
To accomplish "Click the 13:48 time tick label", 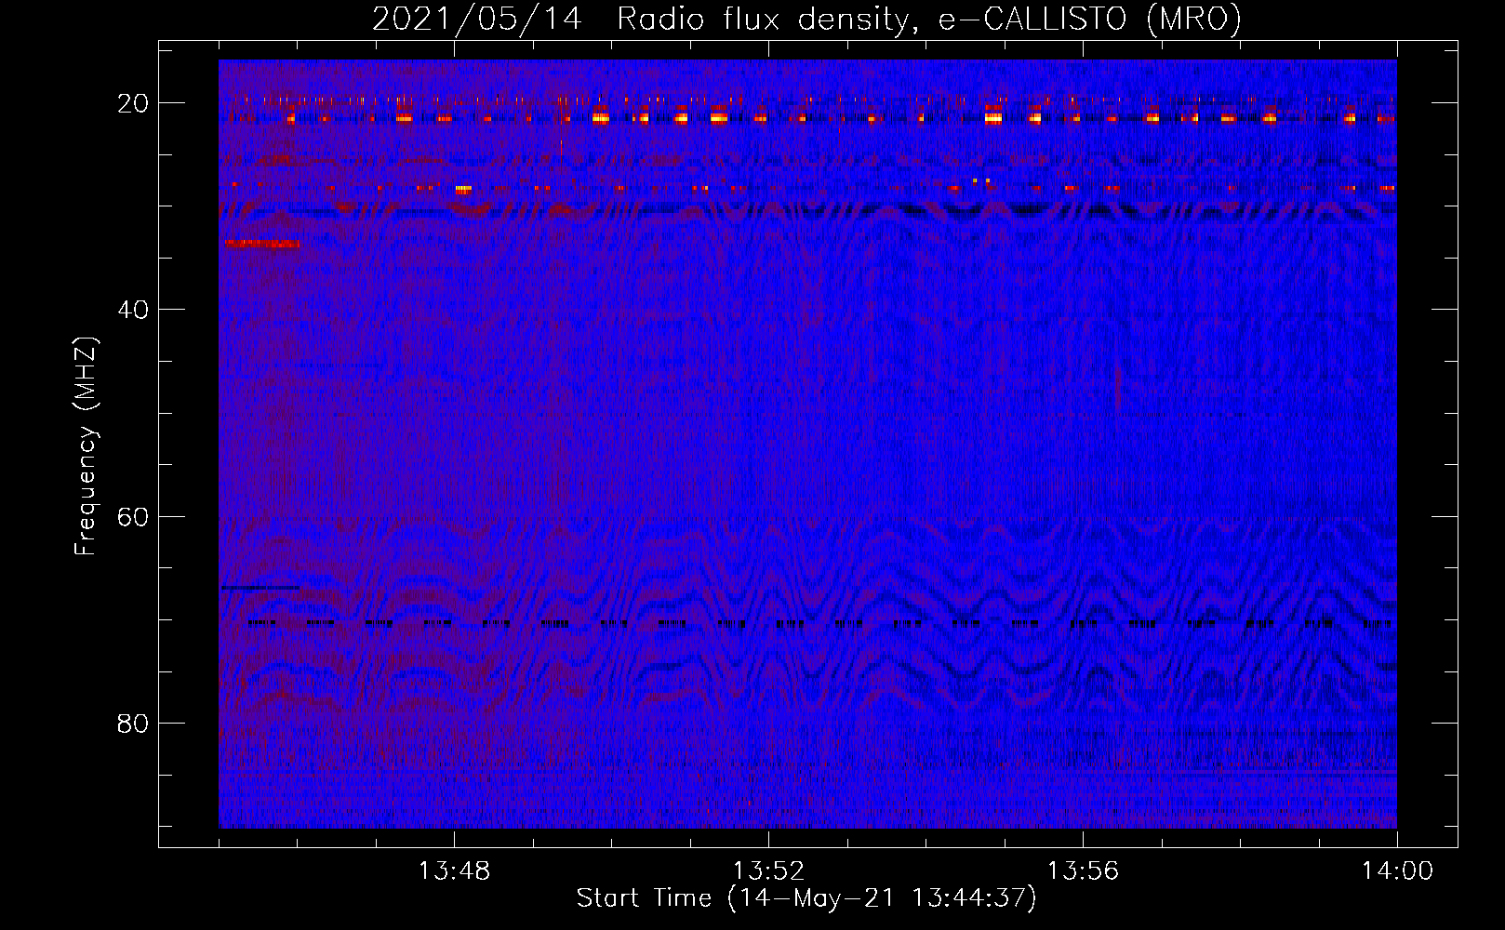I will point(454,871).
